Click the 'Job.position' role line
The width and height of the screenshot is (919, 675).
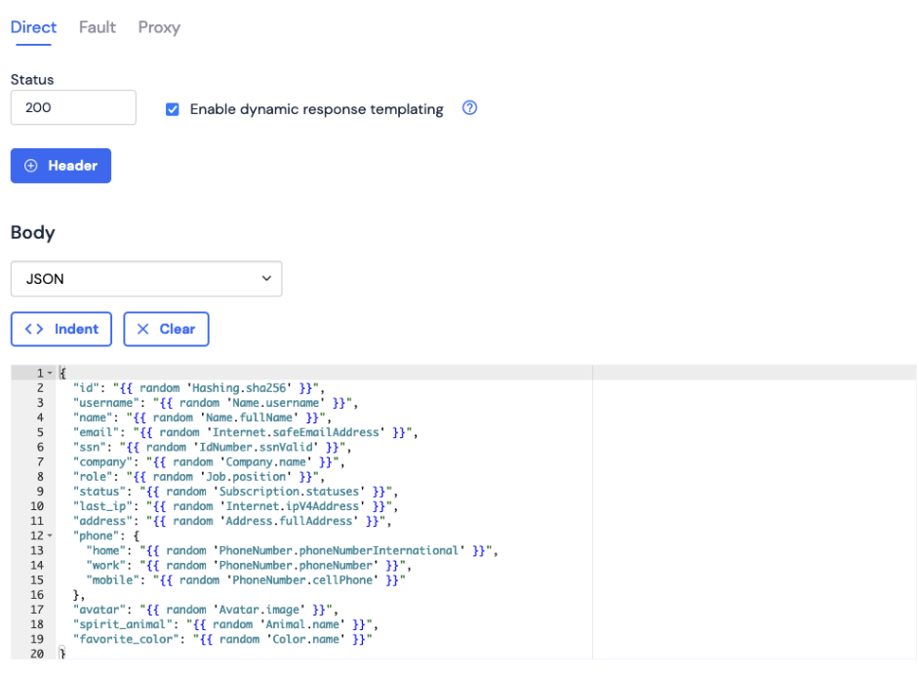tap(199, 476)
